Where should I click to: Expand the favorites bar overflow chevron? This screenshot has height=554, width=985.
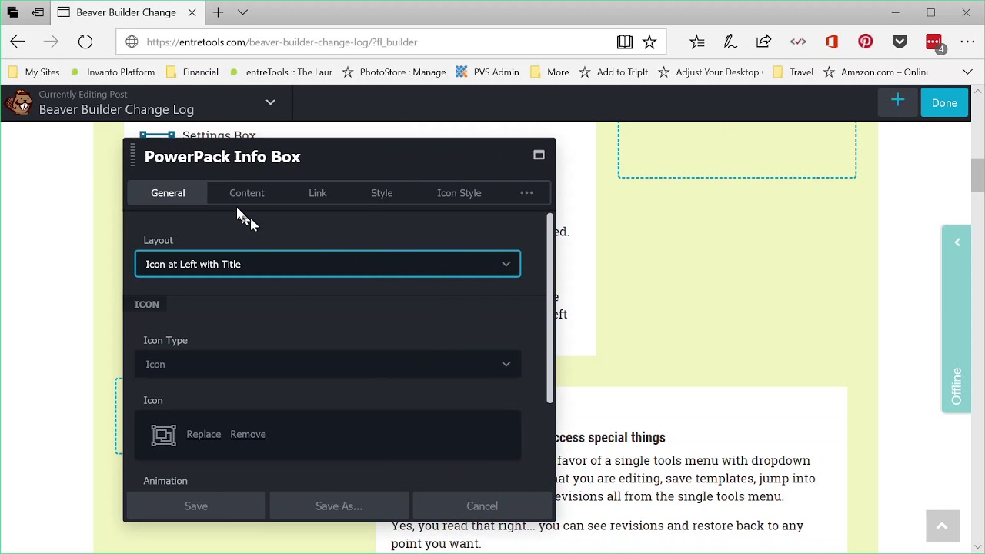[967, 72]
